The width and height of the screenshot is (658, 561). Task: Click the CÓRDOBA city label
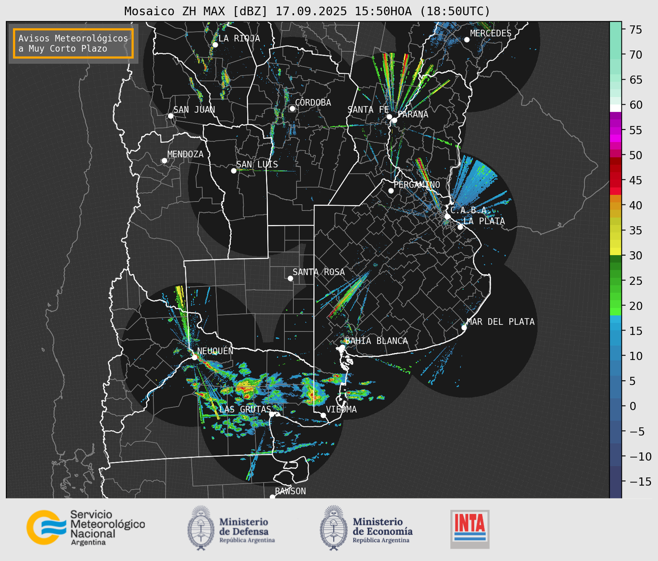(313, 103)
